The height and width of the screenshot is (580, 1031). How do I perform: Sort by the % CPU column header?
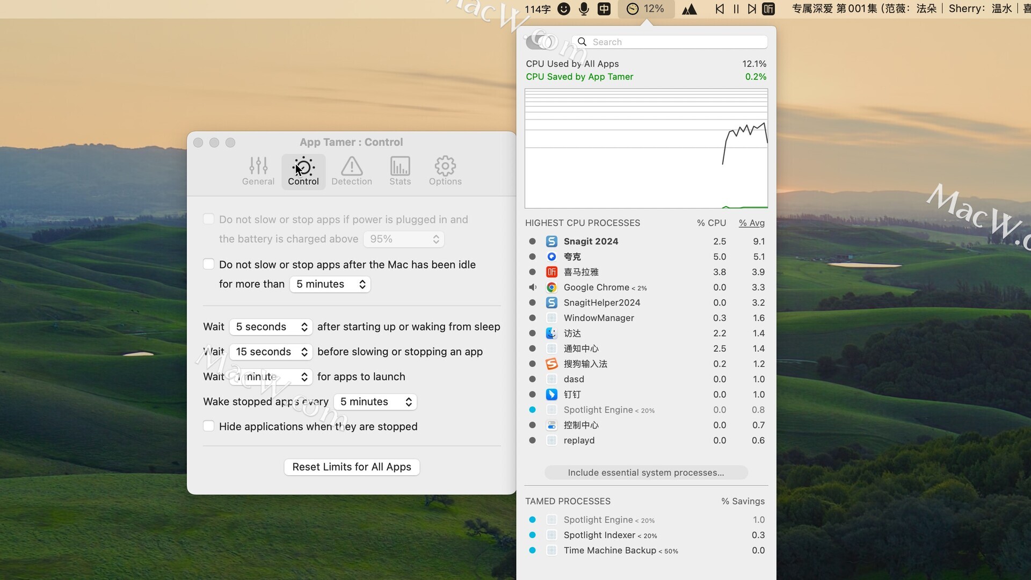point(711,223)
